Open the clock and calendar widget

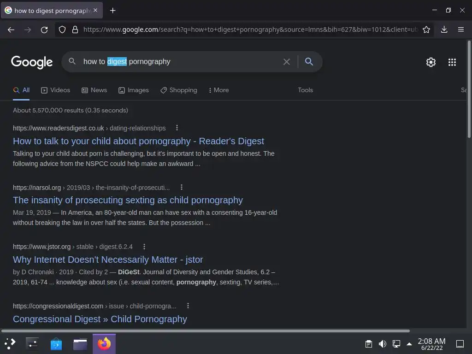tap(431, 344)
